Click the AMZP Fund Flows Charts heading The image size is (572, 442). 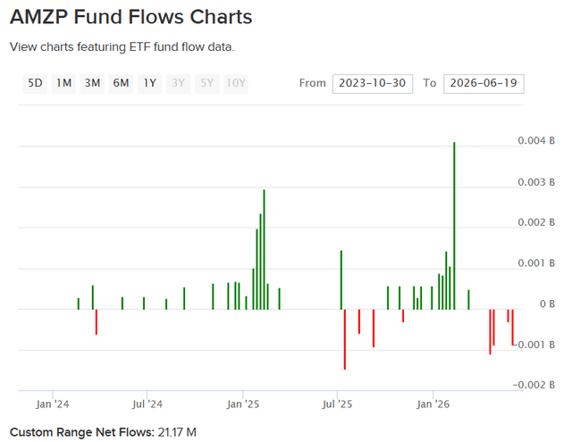pyautogui.click(x=131, y=17)
